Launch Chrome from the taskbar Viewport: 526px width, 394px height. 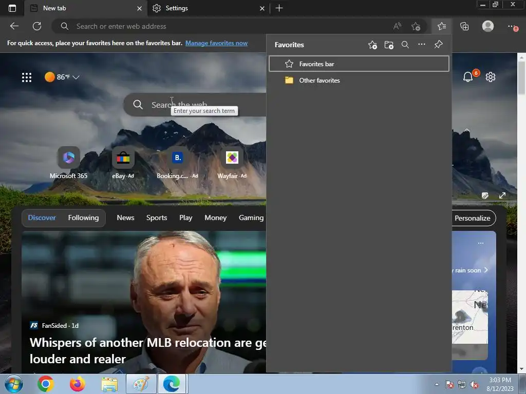tap(46, 384)
